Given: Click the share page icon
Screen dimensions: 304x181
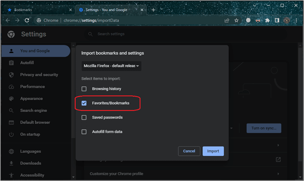Looking at the screenshot, I should point(227,20).
